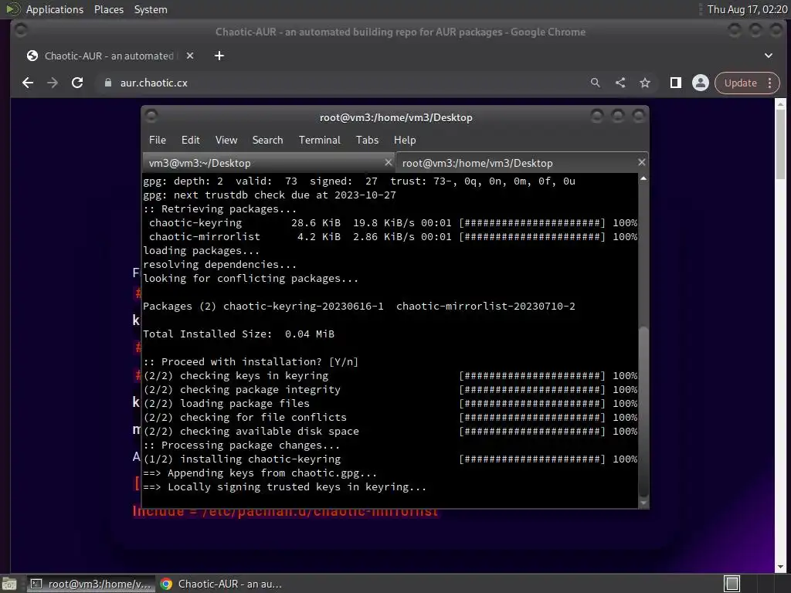Expand Chrome tab search chevron
The width and height of the screenshot is (791, 593).
click(769, 56)
